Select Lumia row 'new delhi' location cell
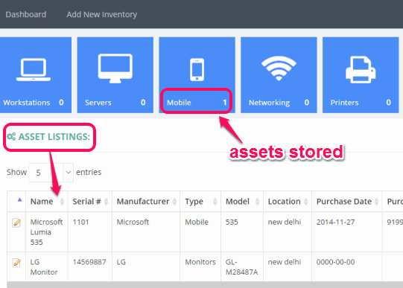The image size is (403, 288). click(x=288, y=232)
